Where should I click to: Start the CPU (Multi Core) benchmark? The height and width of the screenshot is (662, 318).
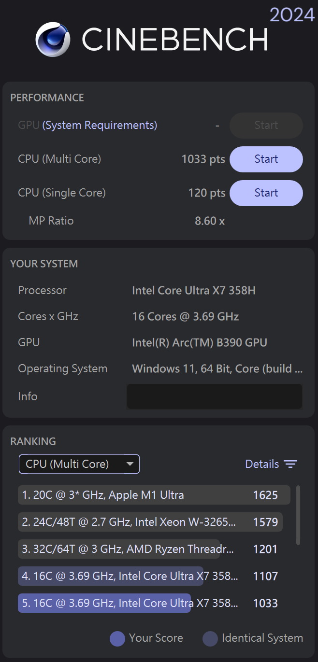tap(266, 159)
